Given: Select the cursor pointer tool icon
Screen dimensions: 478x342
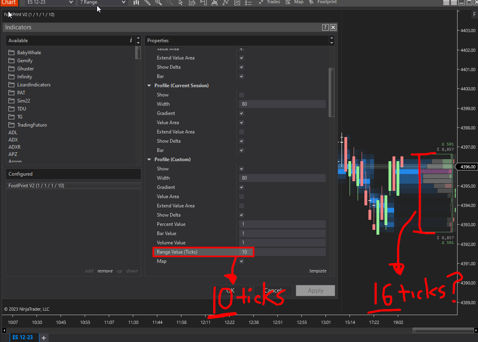Looking at the screenshot, I should (x=181, y=2).
